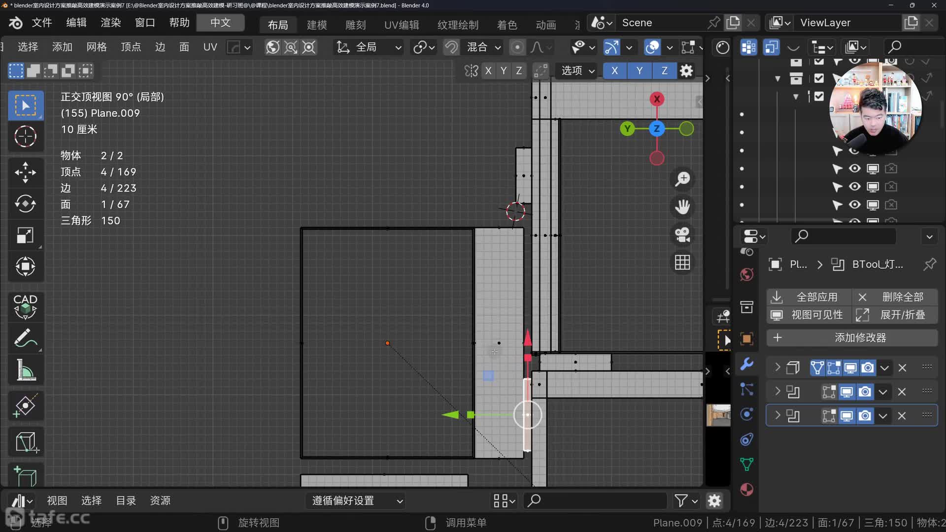Toggle snapping magnet in header
The width and height of the screenshot is (946, 532).
click(x=451, y=47)
